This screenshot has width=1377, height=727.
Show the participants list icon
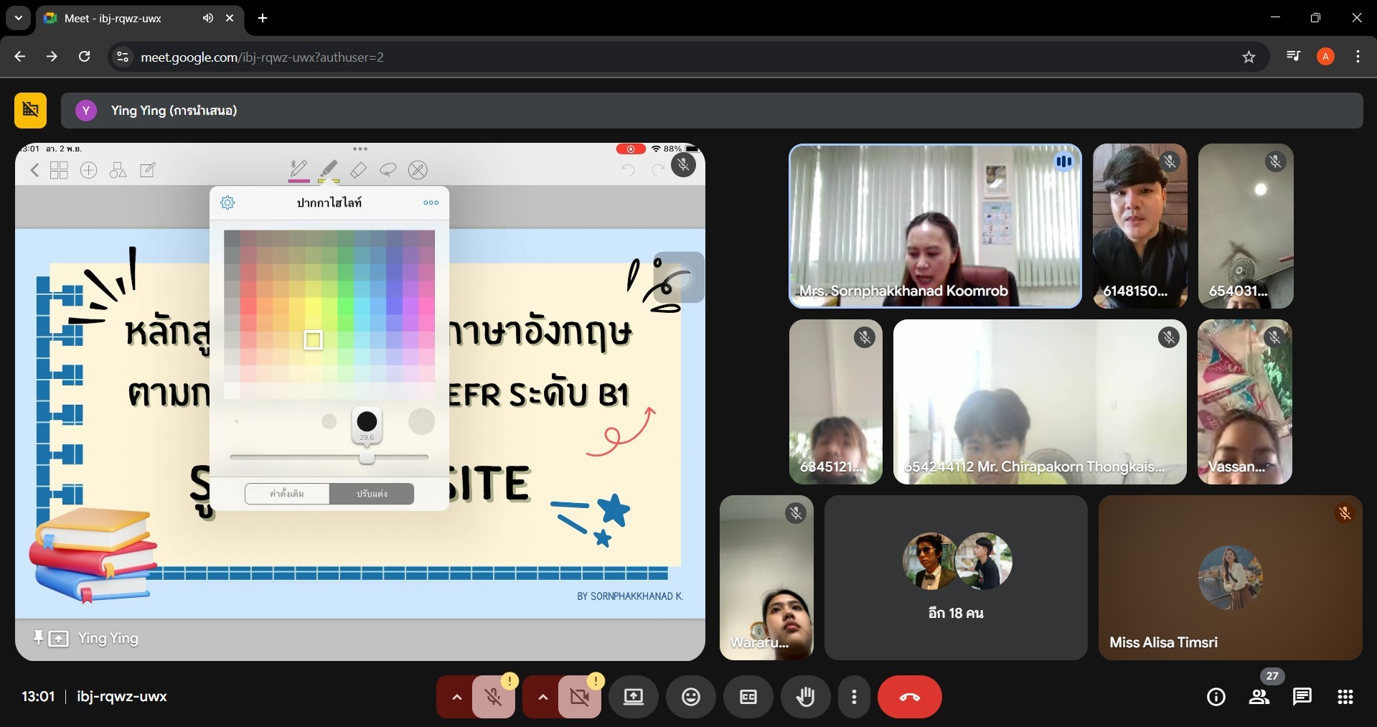point(1259,697)
